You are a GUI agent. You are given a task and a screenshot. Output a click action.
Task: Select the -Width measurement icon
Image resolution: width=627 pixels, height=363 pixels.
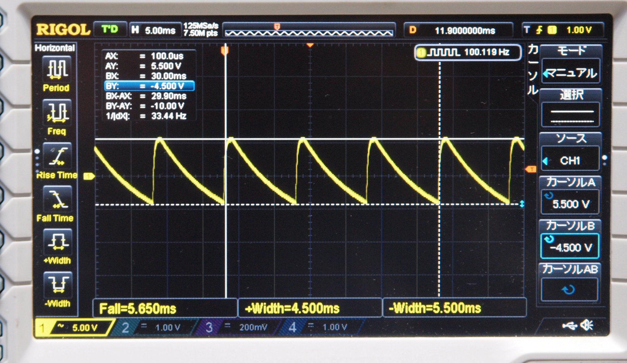57,284
